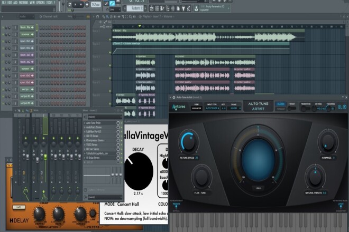Click the Valhalla DECAY knob
This screenshot has height=232, width=349.
point(139,171)
